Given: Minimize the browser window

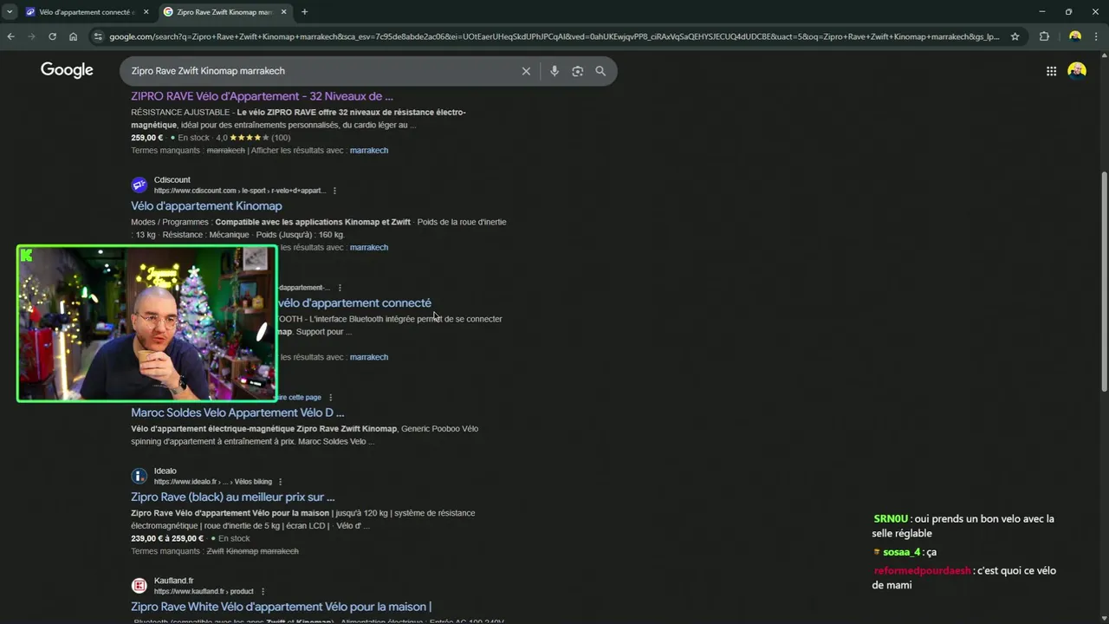Looking at the screenshot, I should 1041,12.
